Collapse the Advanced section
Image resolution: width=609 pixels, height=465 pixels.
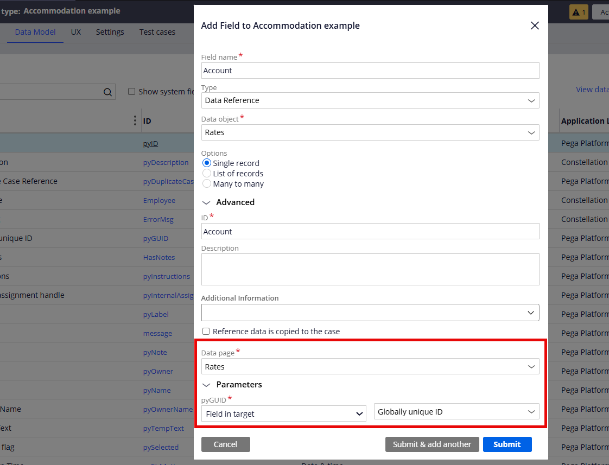(x=206, y=202)
